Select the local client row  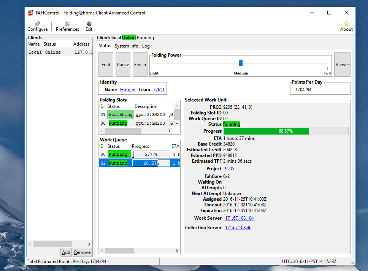[x=60, y=52]
